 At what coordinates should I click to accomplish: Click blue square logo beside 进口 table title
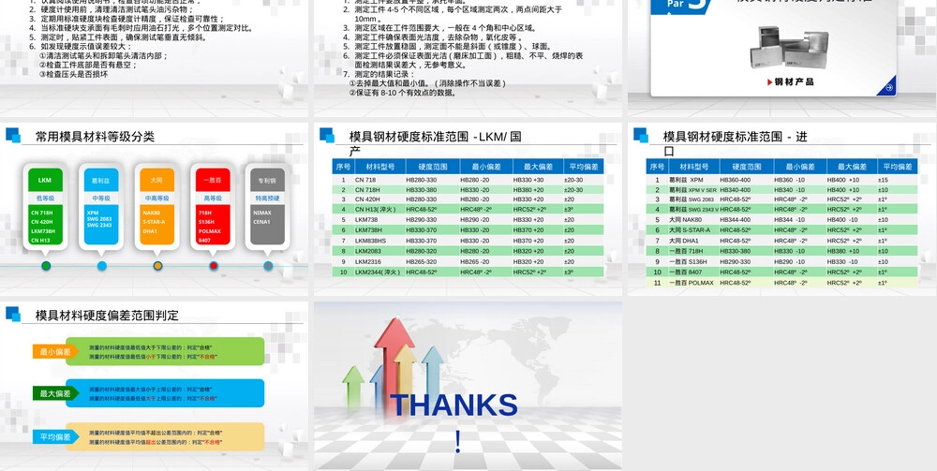point(641,136)
